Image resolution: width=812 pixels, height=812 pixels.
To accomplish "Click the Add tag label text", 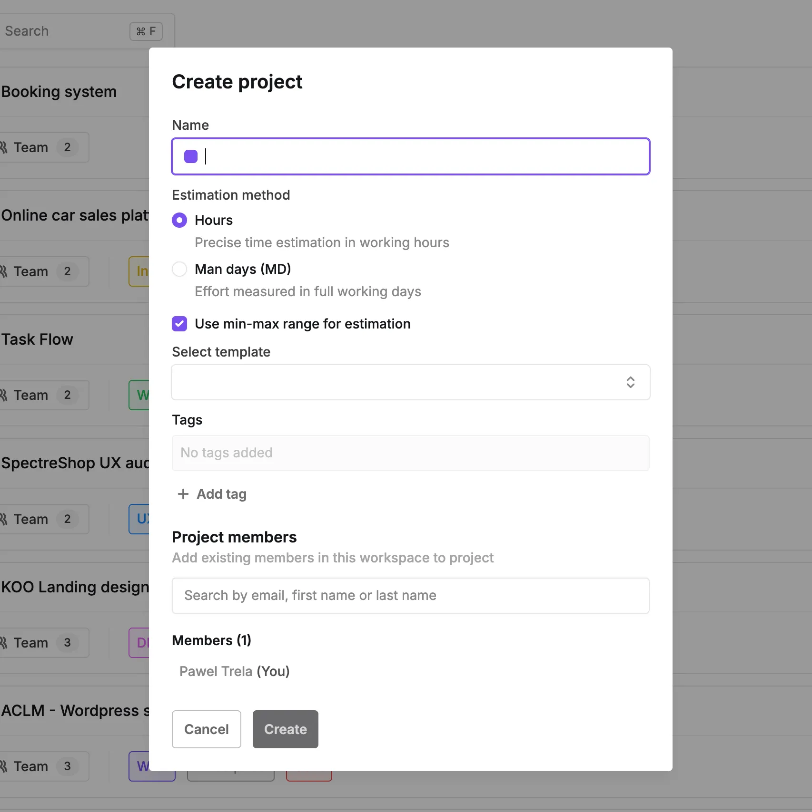I will click(221, 494).
